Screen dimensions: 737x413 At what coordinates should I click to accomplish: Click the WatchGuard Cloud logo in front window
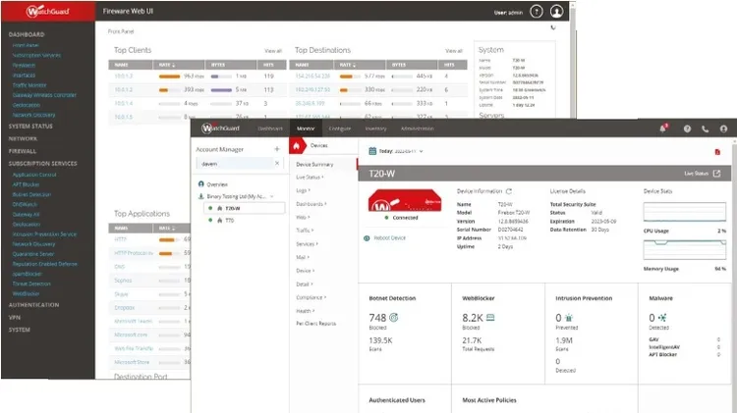220,129
